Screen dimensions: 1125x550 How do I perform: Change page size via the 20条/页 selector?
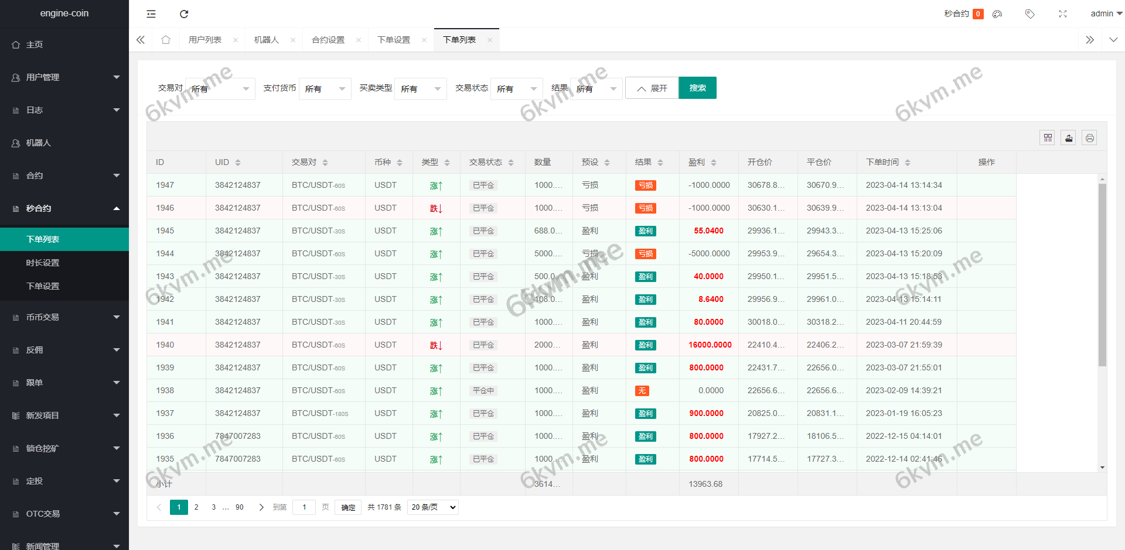click(432, 507)
